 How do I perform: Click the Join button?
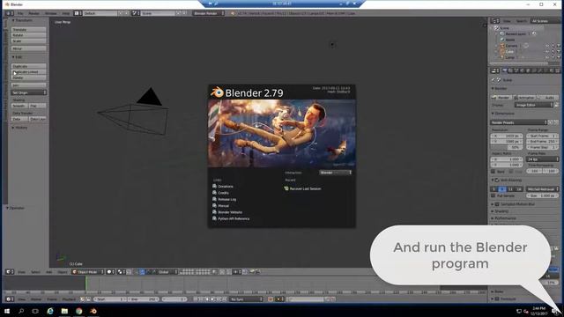click(x=28, y=85)
